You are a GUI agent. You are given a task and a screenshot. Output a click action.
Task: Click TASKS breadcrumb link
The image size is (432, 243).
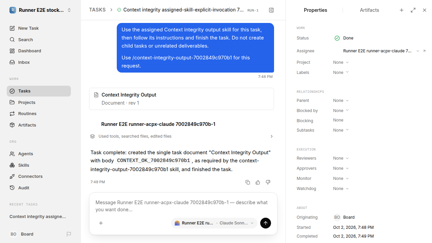[97, 10]
